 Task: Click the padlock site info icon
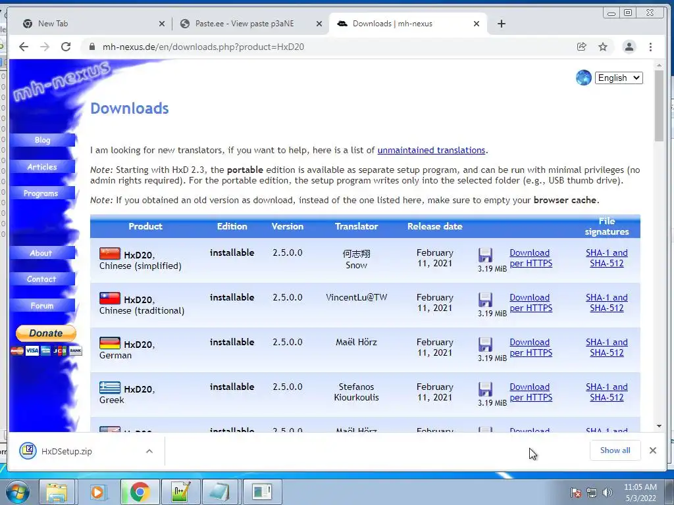(x=91, y=47)
